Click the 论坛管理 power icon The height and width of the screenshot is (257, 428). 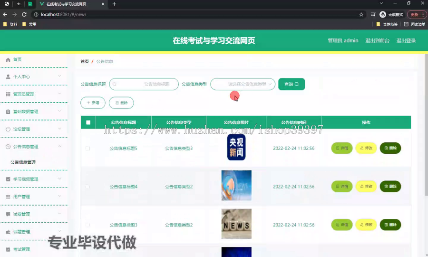8,129
